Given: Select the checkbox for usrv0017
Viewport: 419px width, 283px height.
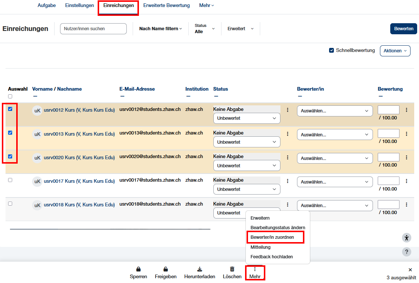Looking at the screenshot, I should click(x=10, y=180).
